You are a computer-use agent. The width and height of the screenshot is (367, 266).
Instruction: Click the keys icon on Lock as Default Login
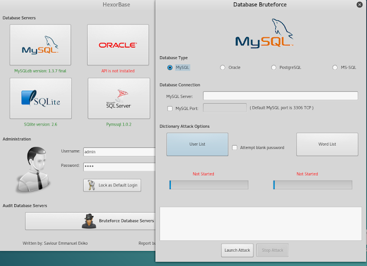[x=91, y=185]
